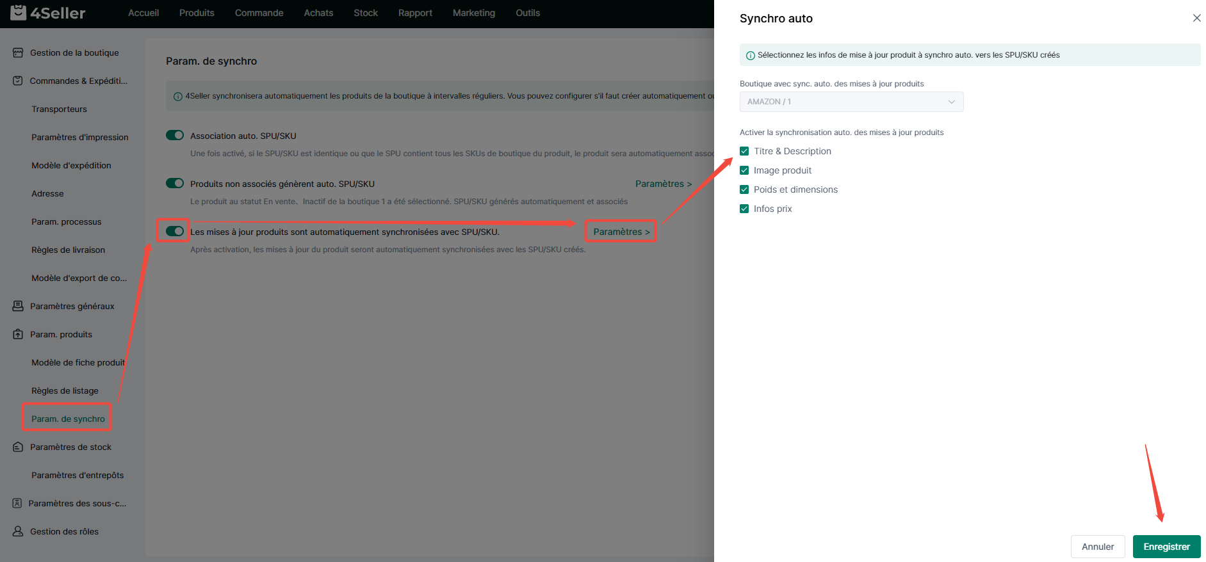
Task: Click the Enregistrer button
Action: click(1166, 547)
